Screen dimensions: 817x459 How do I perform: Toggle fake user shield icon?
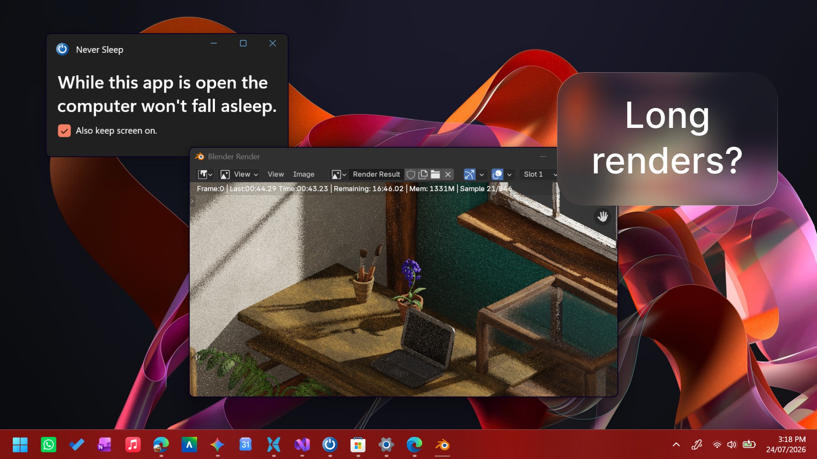tap(411, 174)
